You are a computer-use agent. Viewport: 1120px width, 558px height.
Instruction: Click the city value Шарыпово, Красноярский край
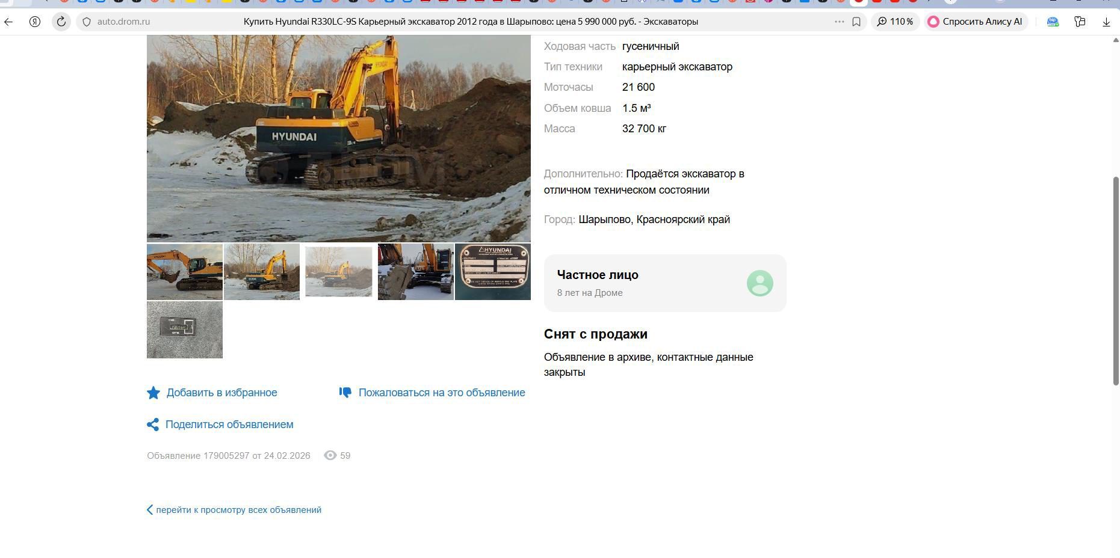click(x=654, y=219)
